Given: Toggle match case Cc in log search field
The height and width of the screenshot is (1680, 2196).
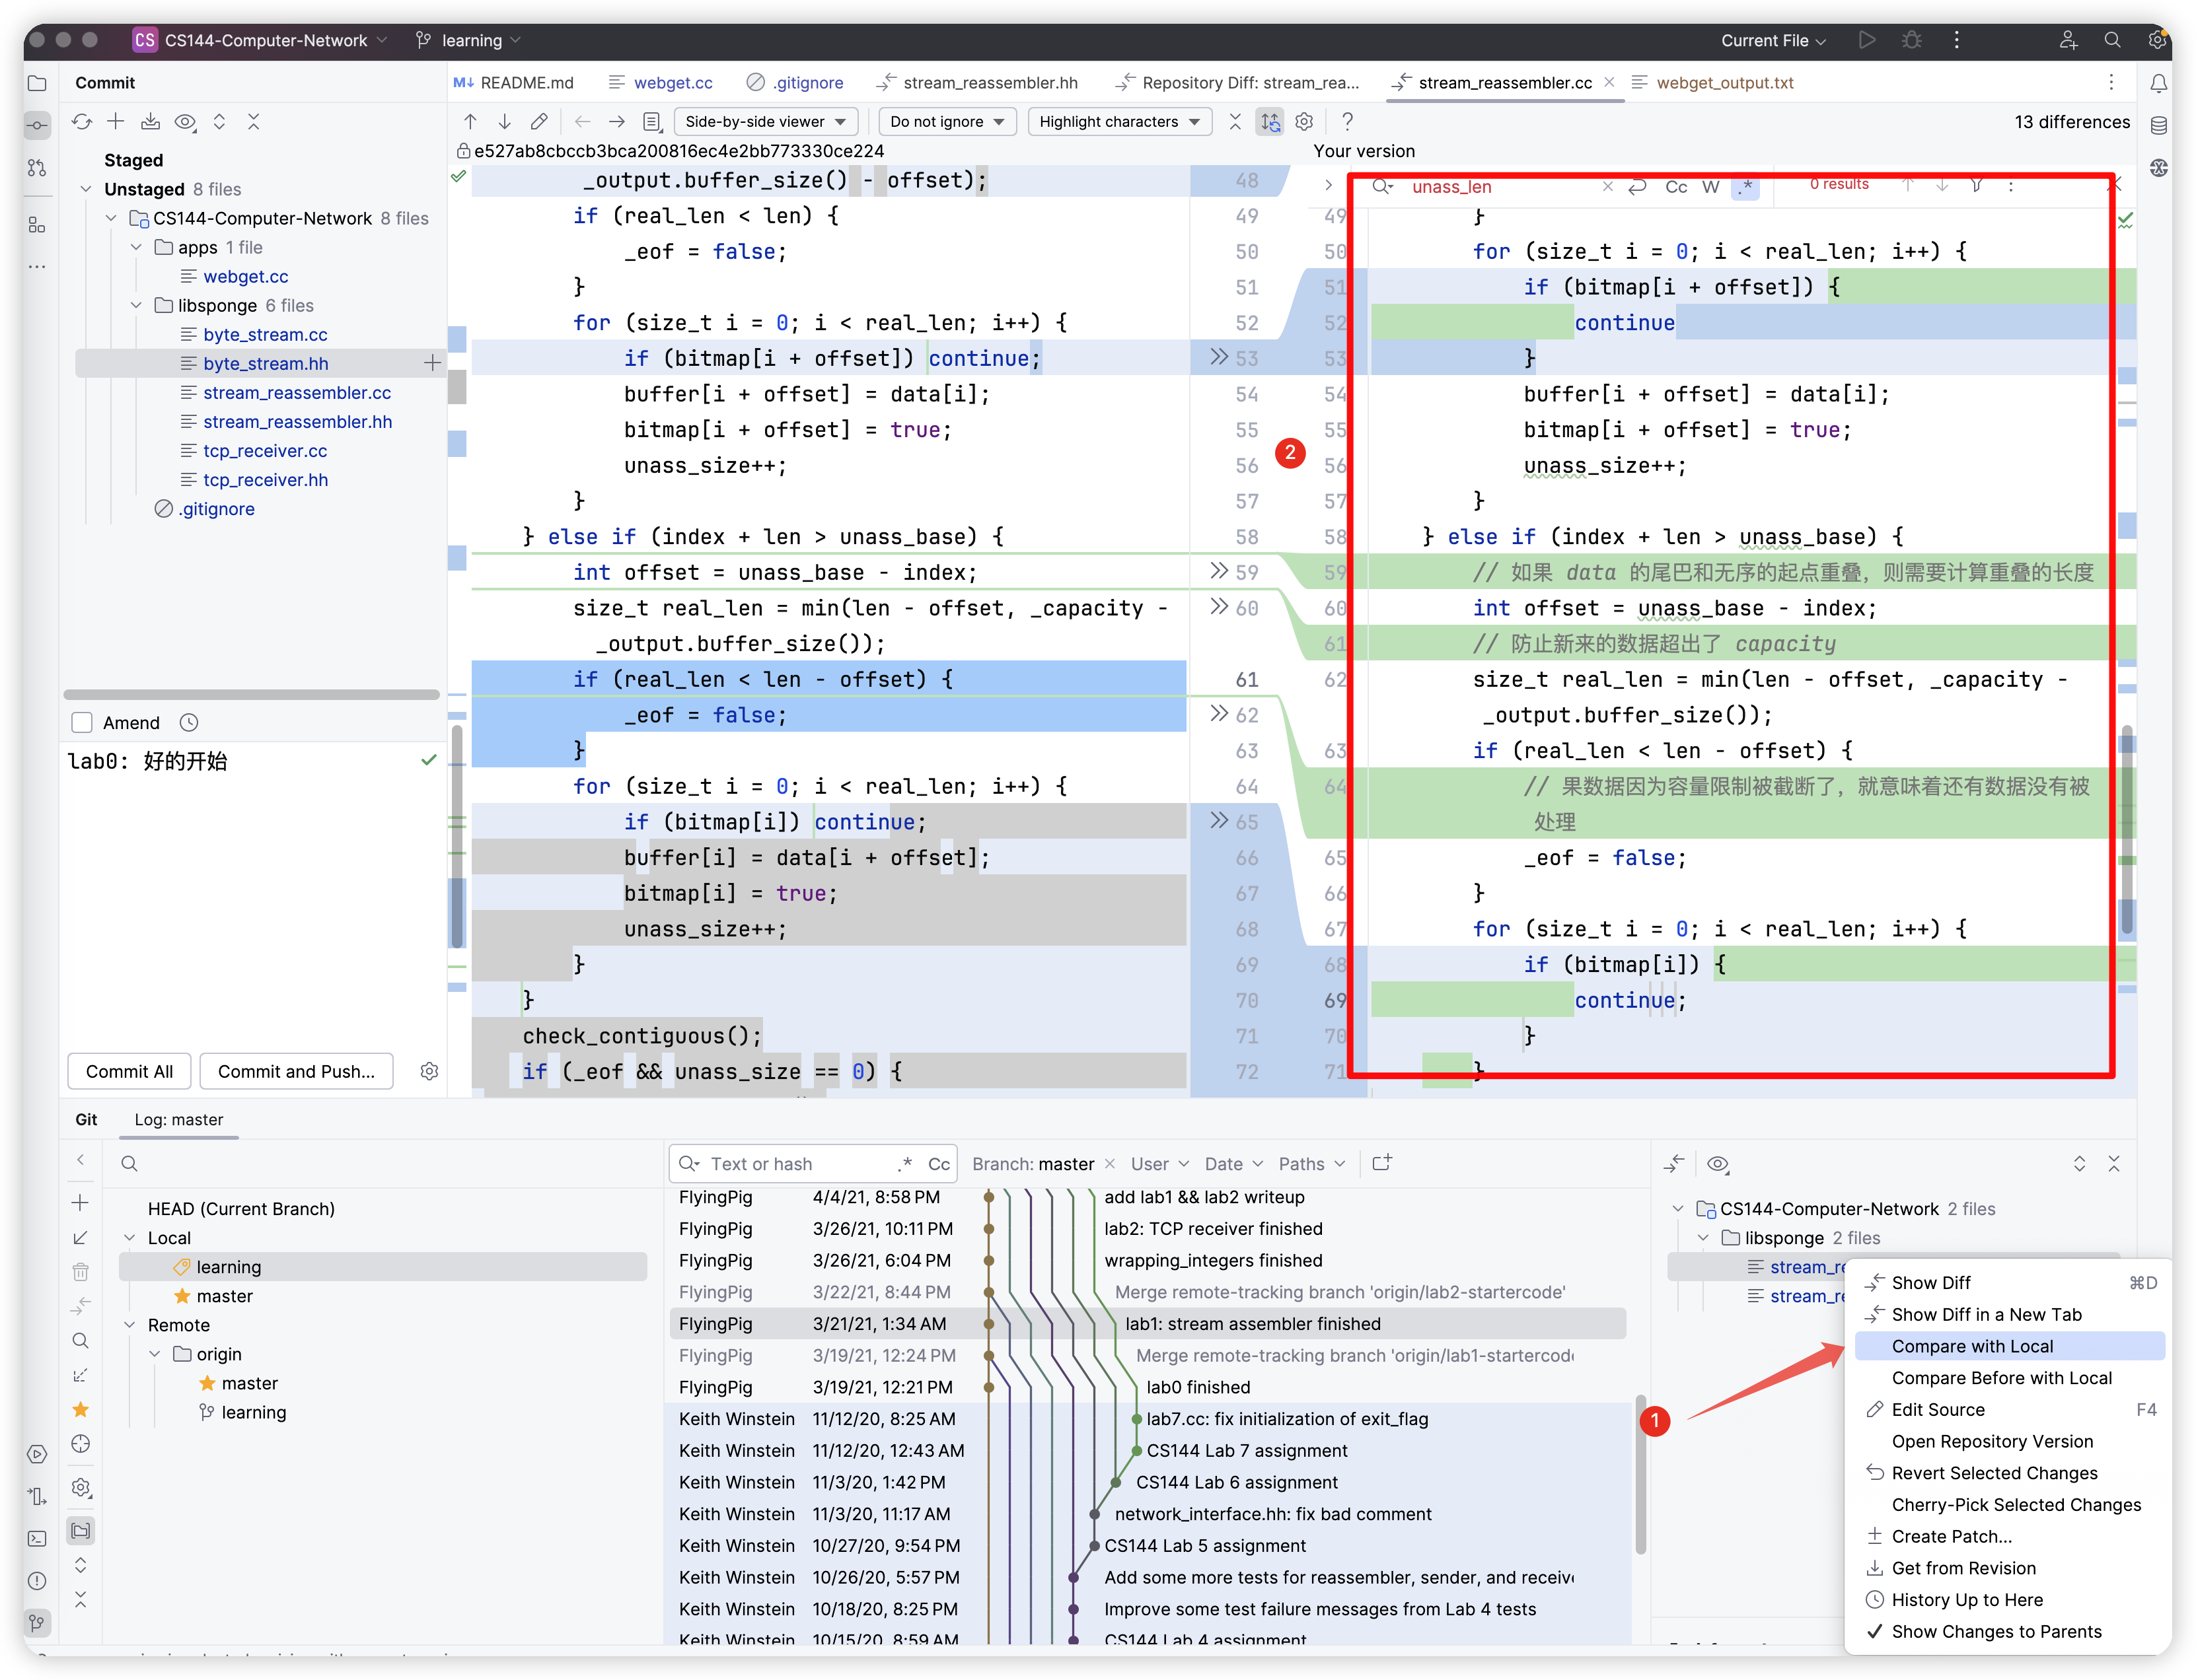Looking at the screenshot, I should coord(938,1164).
